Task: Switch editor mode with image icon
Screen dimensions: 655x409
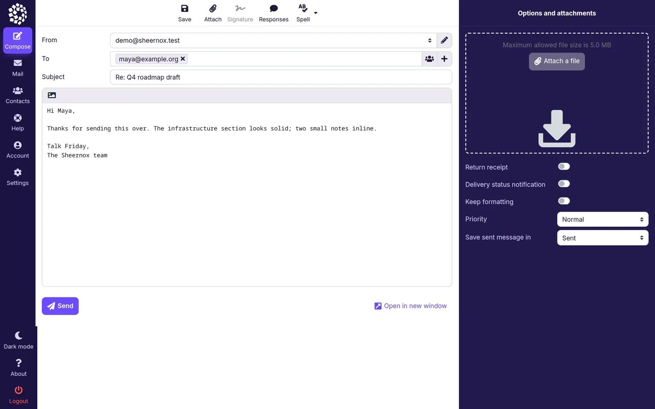Action: click(52, 95)
